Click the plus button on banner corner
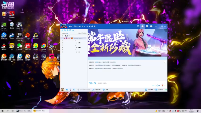This screenshot has width=201, height=113. (x=166, y=30)
